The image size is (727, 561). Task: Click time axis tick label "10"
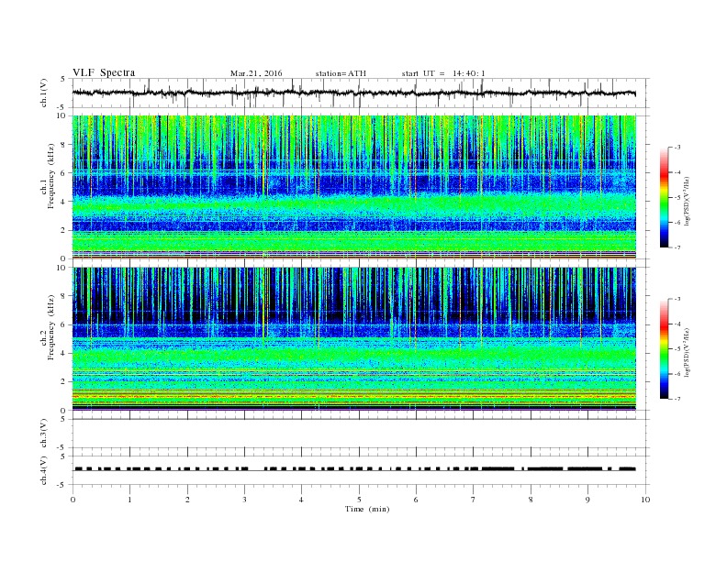pyautogui.click(x=645, y=500)
